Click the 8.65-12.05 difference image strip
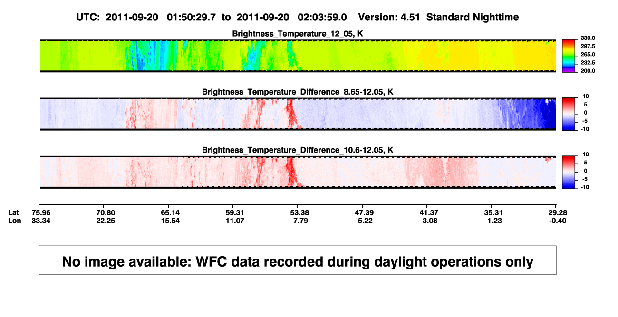Viewport: 618px width, 317px height. (298, 114)
